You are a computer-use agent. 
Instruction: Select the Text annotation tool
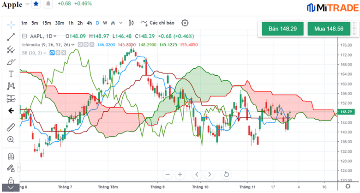pyautogui.click(x=11, y=74)
